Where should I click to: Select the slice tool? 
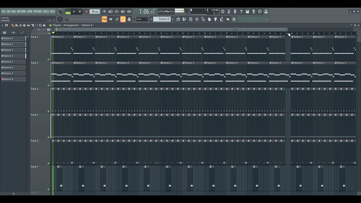tap(32, 25)
